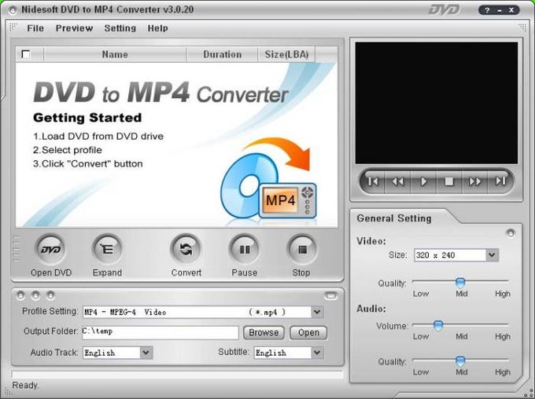This screenshot has height=399, width=535.
Task: Click the conversion progress bar
Action: tap(177, 375)
